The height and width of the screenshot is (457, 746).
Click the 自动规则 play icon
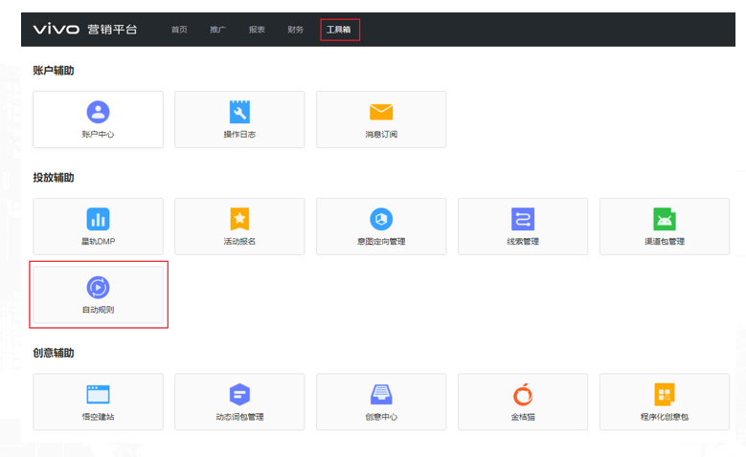click(x=98, y=287)
